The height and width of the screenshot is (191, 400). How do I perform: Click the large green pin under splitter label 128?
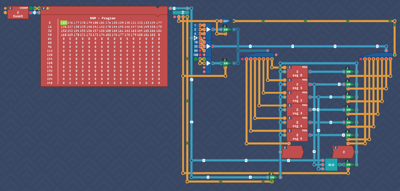coord(196,59)
